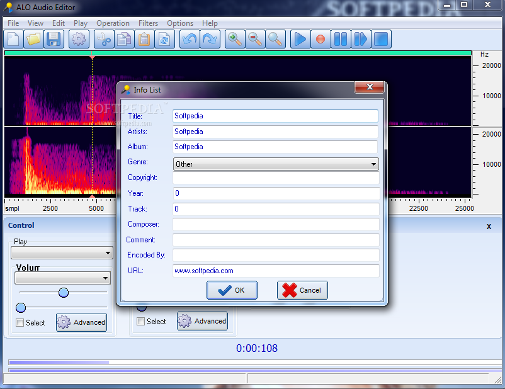Screen dimensions: 505x389
Task: Close the Control panel with its X
Action: [x=489, y=227]
